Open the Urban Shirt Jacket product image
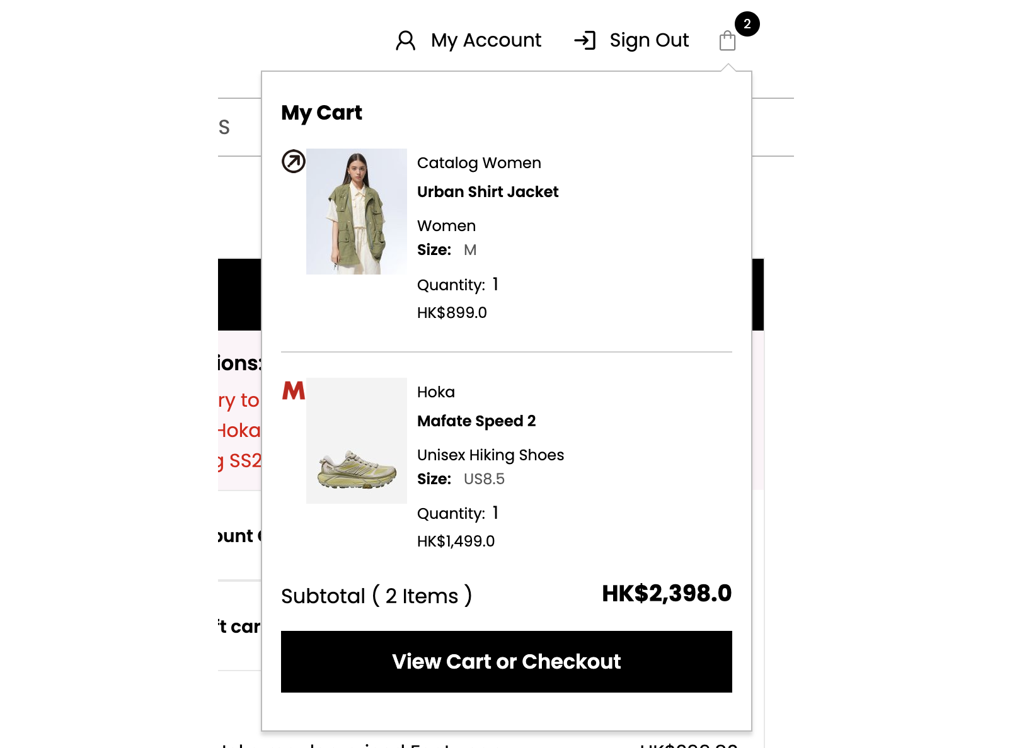This screenshot has width=1012, height=748. tap(357, 212)
